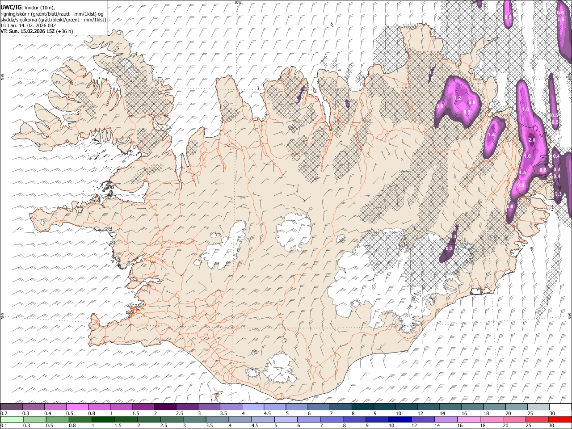Select the red lower legend swatch for 30

pos(560,419)
